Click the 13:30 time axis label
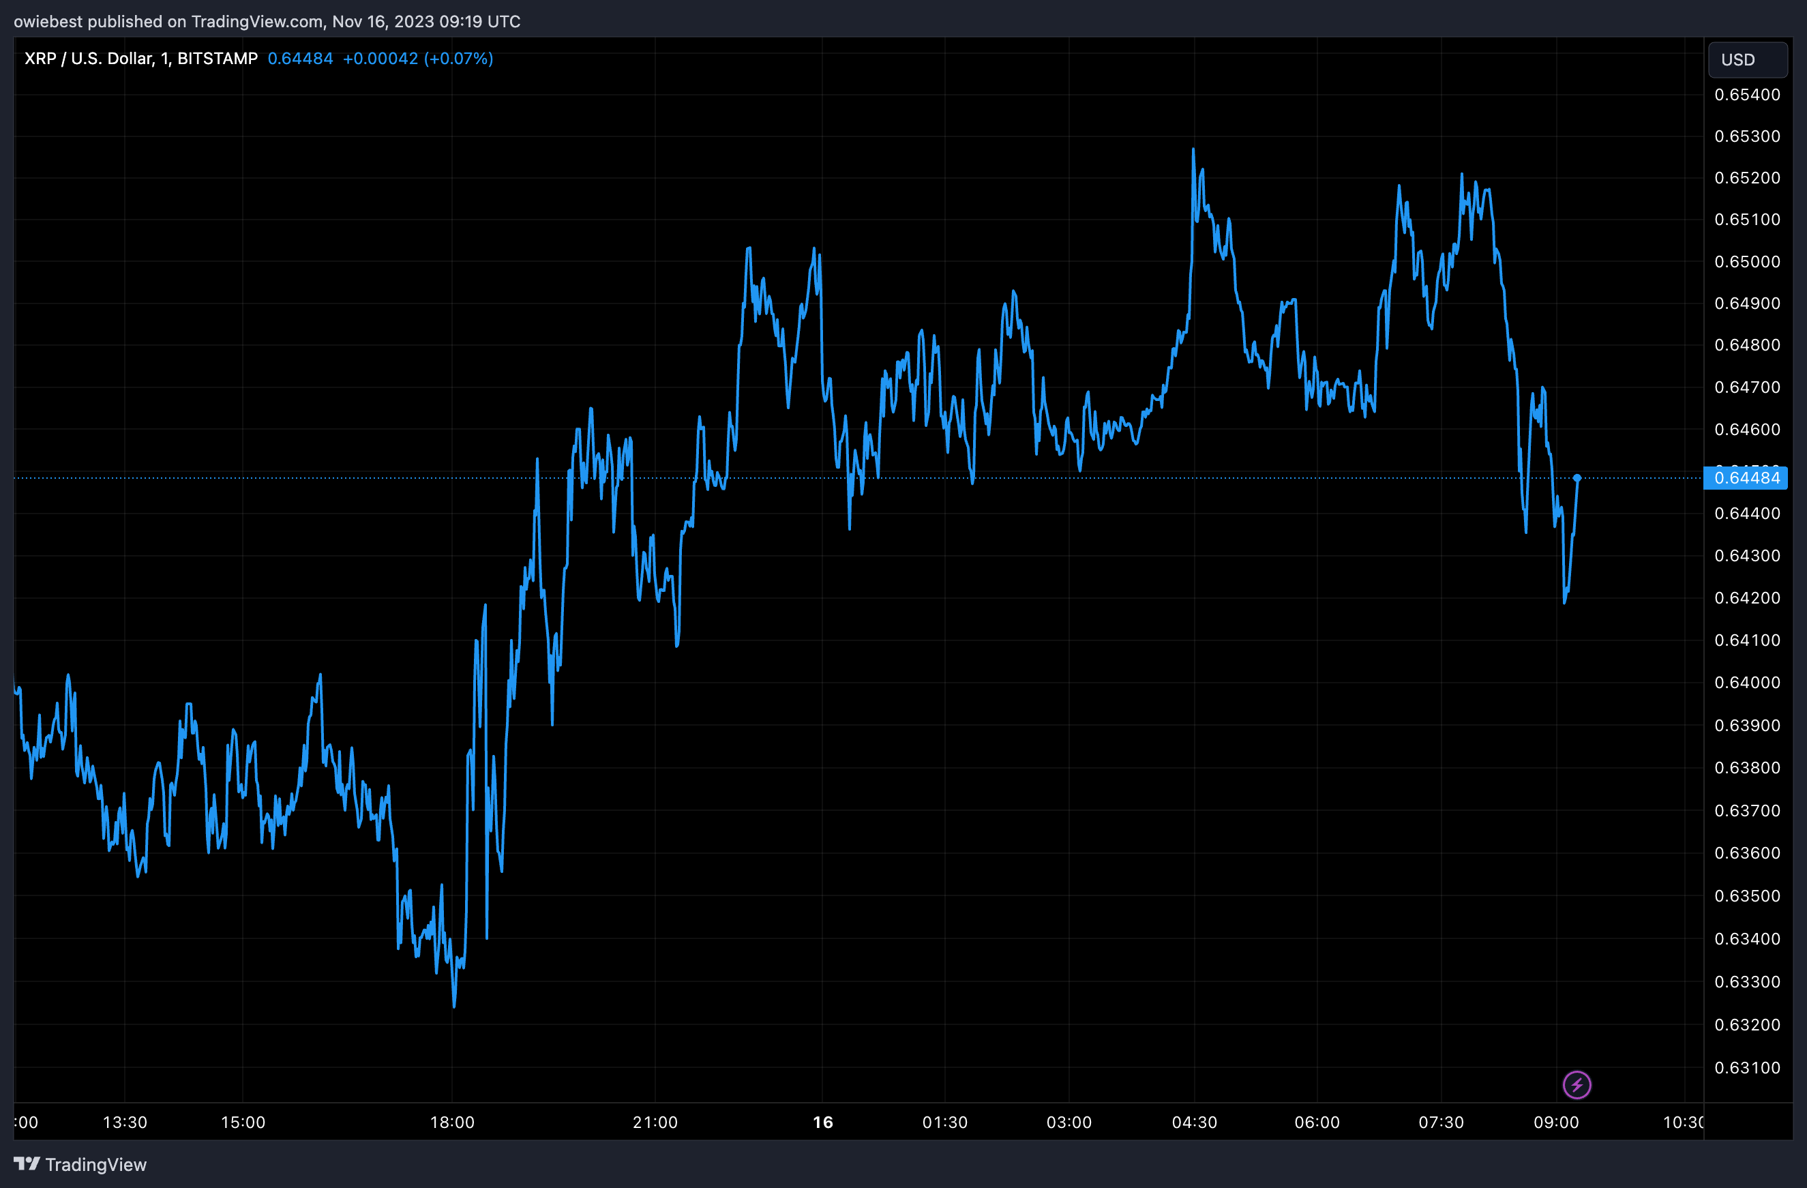The height and width of the screenshot is (1188, 1807). pyautogui.click(x=125, y=1122)
